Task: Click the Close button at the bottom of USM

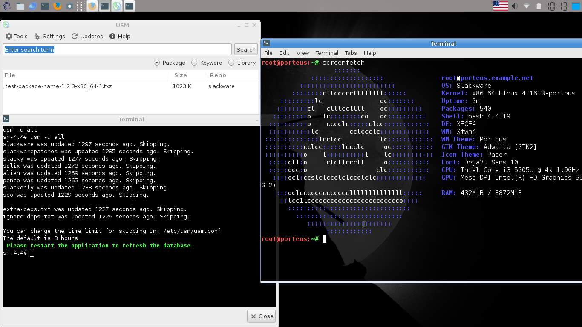Action: coord(261,316)
